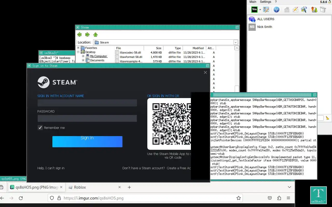Image resolution: width=332 pixels, height=207 pixels.
Task: Click the compose message envelope with pencil icon
Action: pos(295,10)
